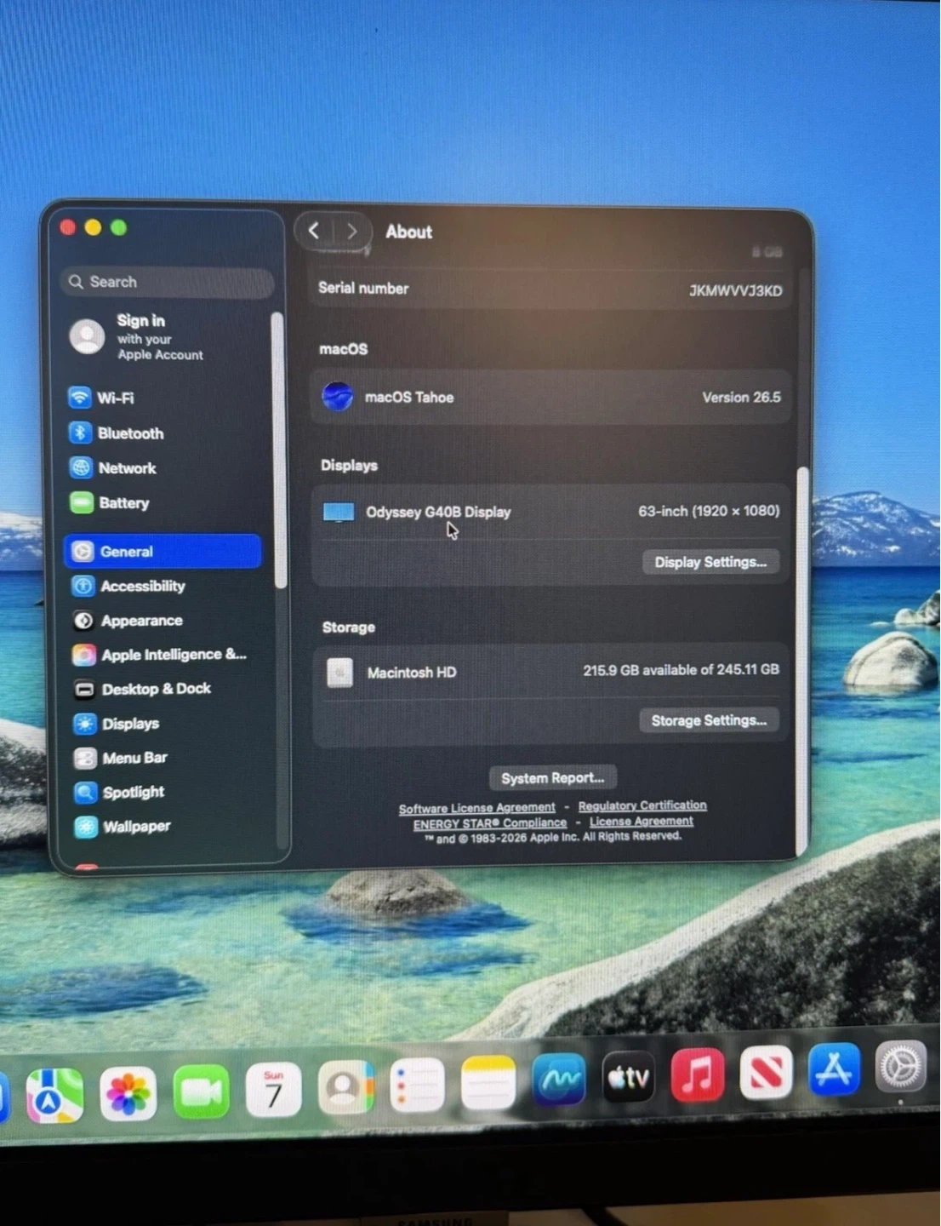Viewport: 941px width, 1226px height.
Task: Launch Music from the Dock
Action: pyautogui.click(x=698, y=1074)
